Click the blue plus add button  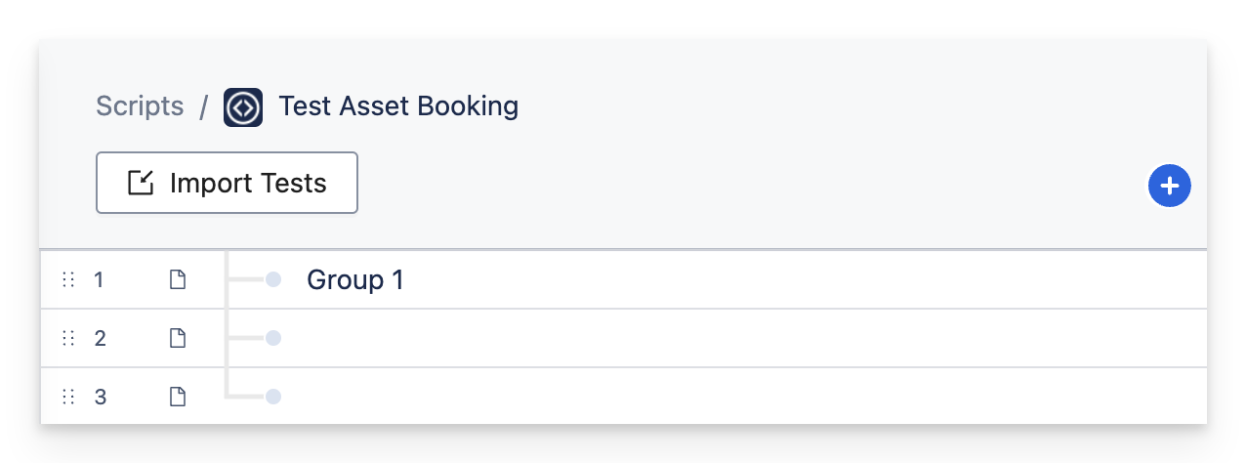(x=1169, y=186)
